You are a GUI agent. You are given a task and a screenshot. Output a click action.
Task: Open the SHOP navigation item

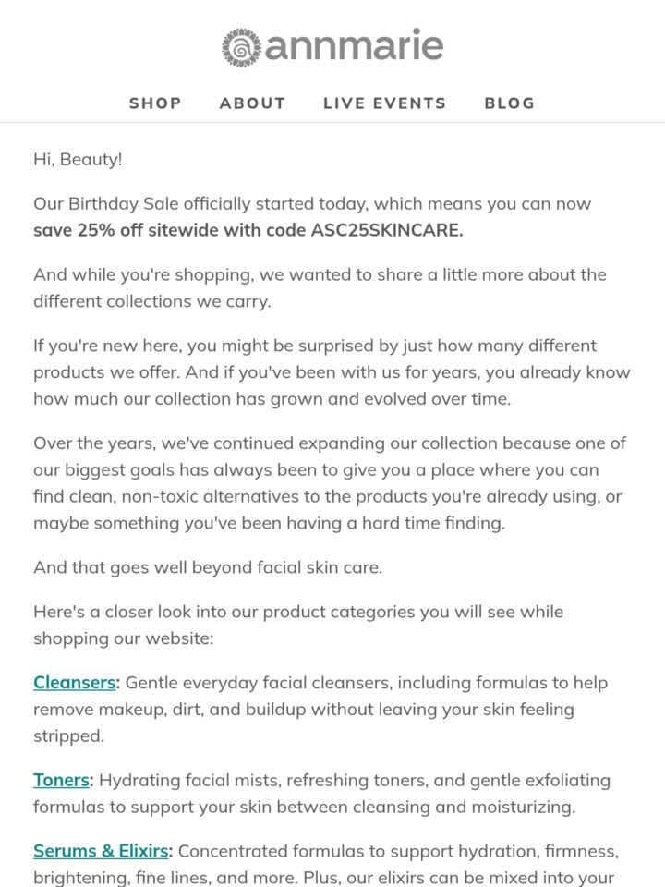[155, 103]
